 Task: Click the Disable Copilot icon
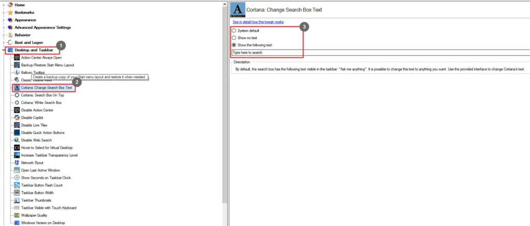tap(17, 117)
